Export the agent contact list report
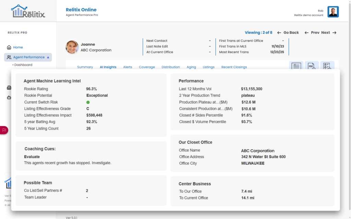The height and width of the screenshot is (219, 351). click(328, 66)
